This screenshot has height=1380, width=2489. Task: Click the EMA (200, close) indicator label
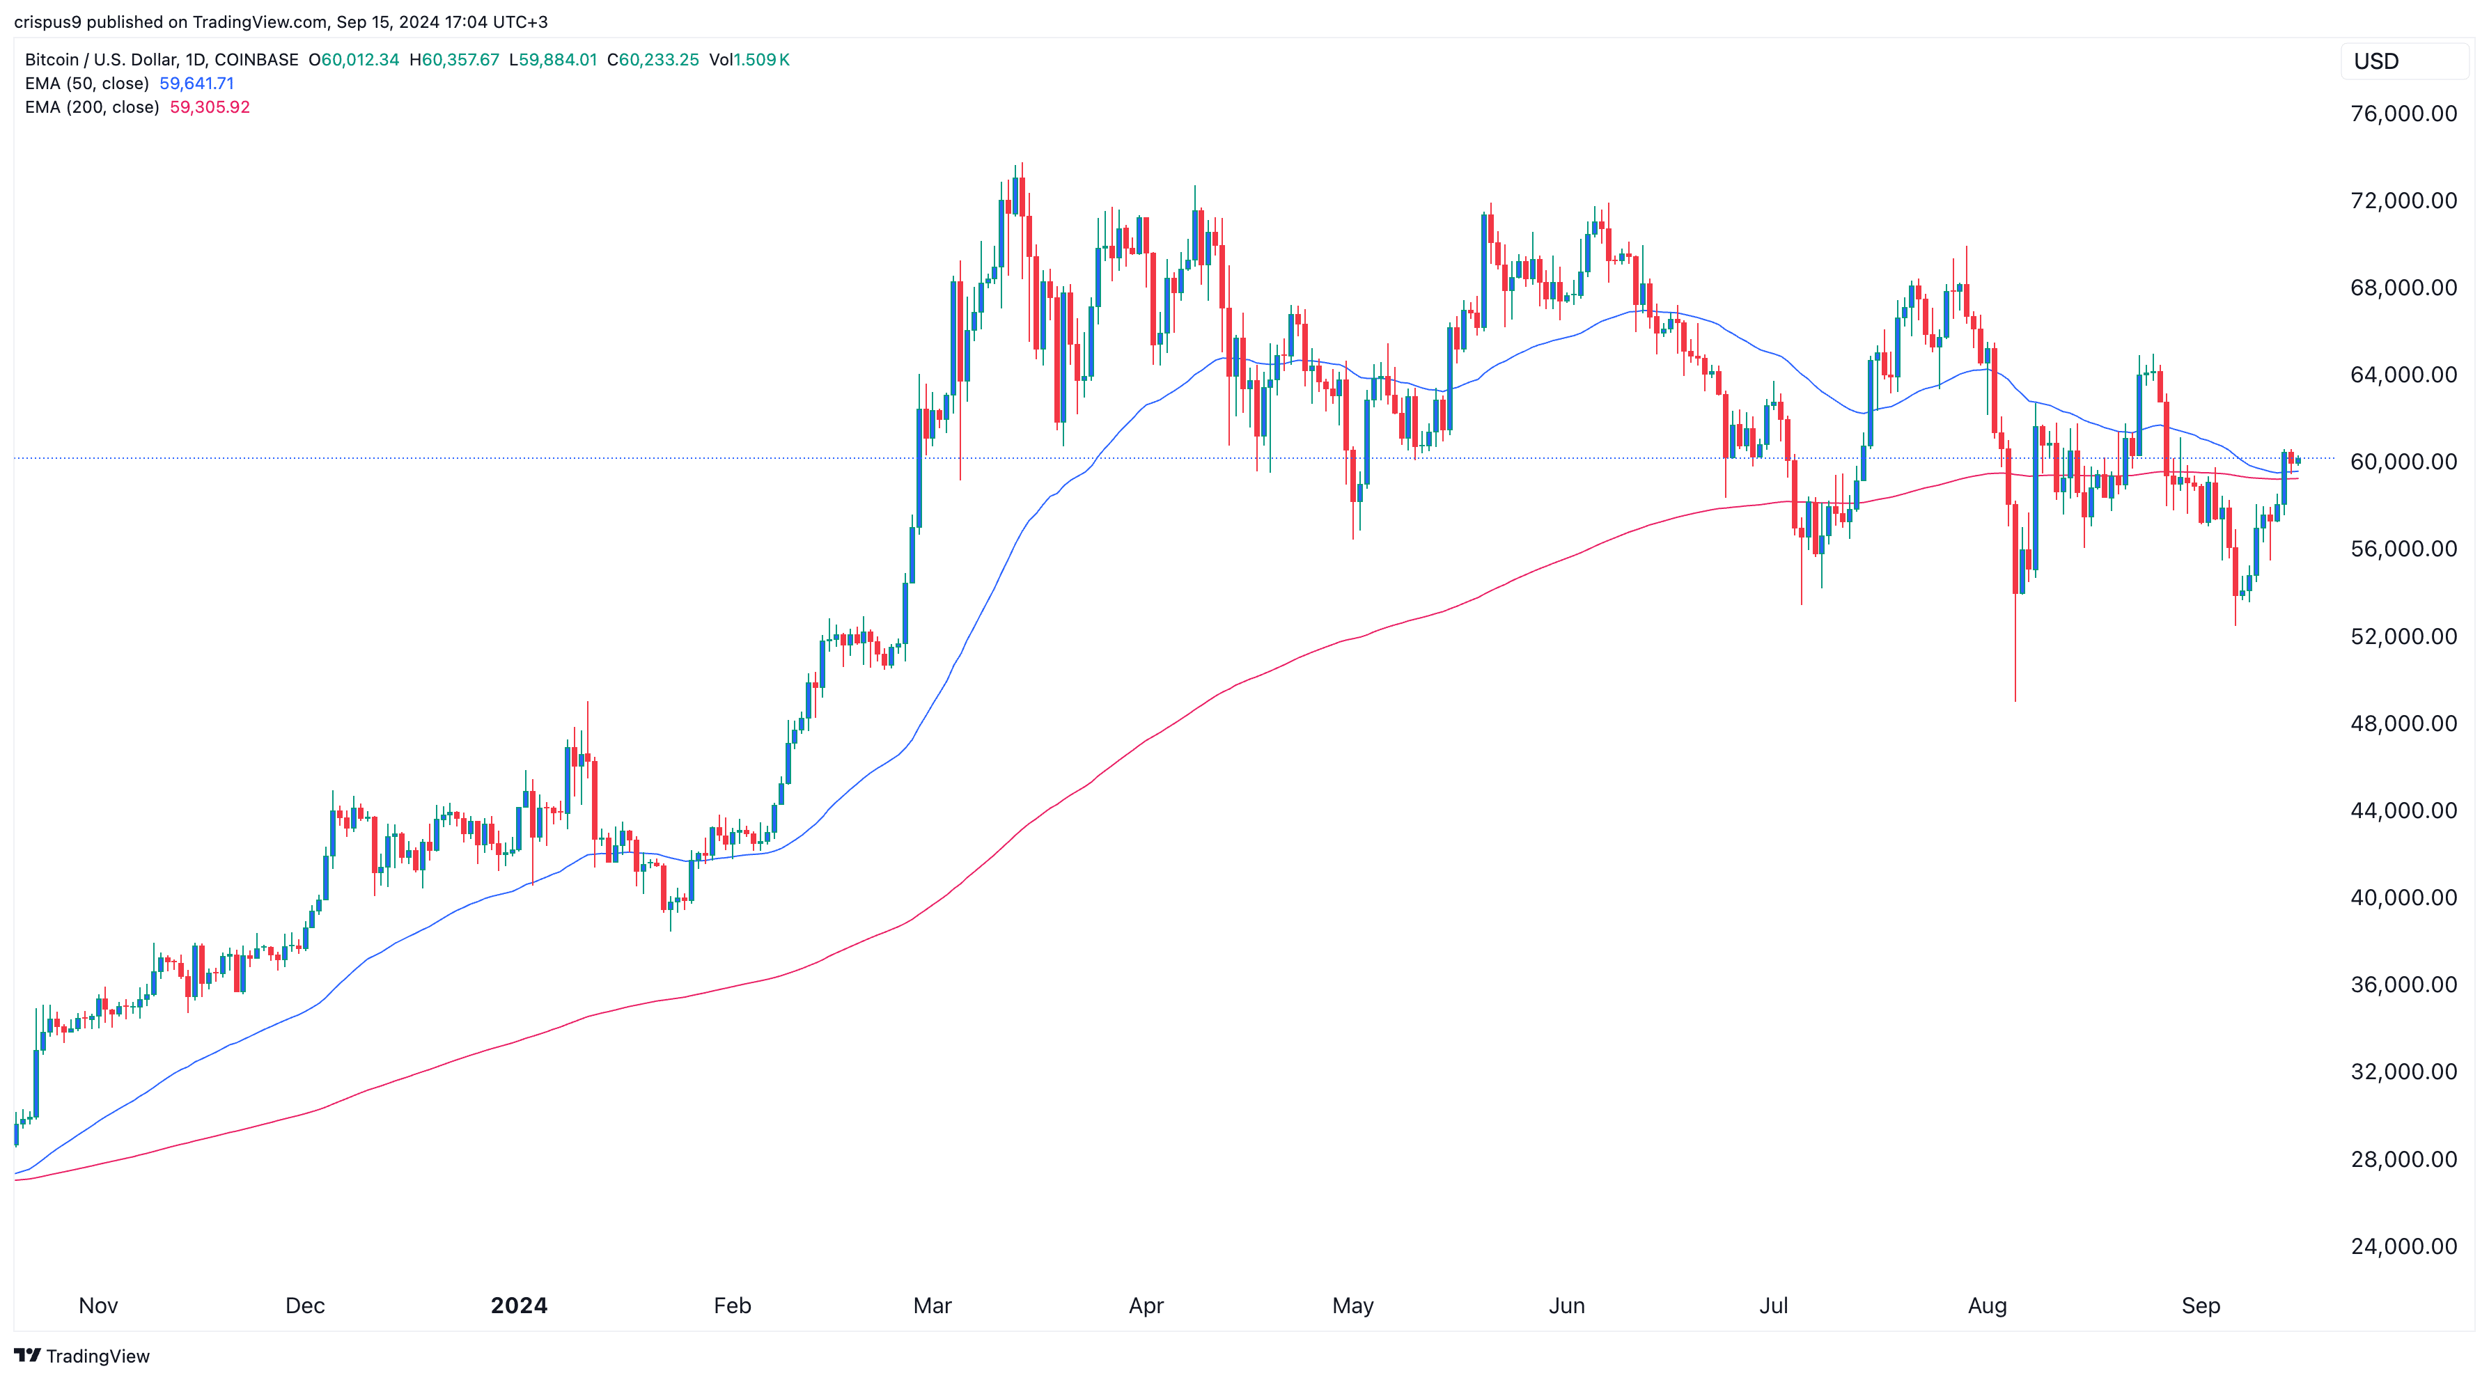92,107
